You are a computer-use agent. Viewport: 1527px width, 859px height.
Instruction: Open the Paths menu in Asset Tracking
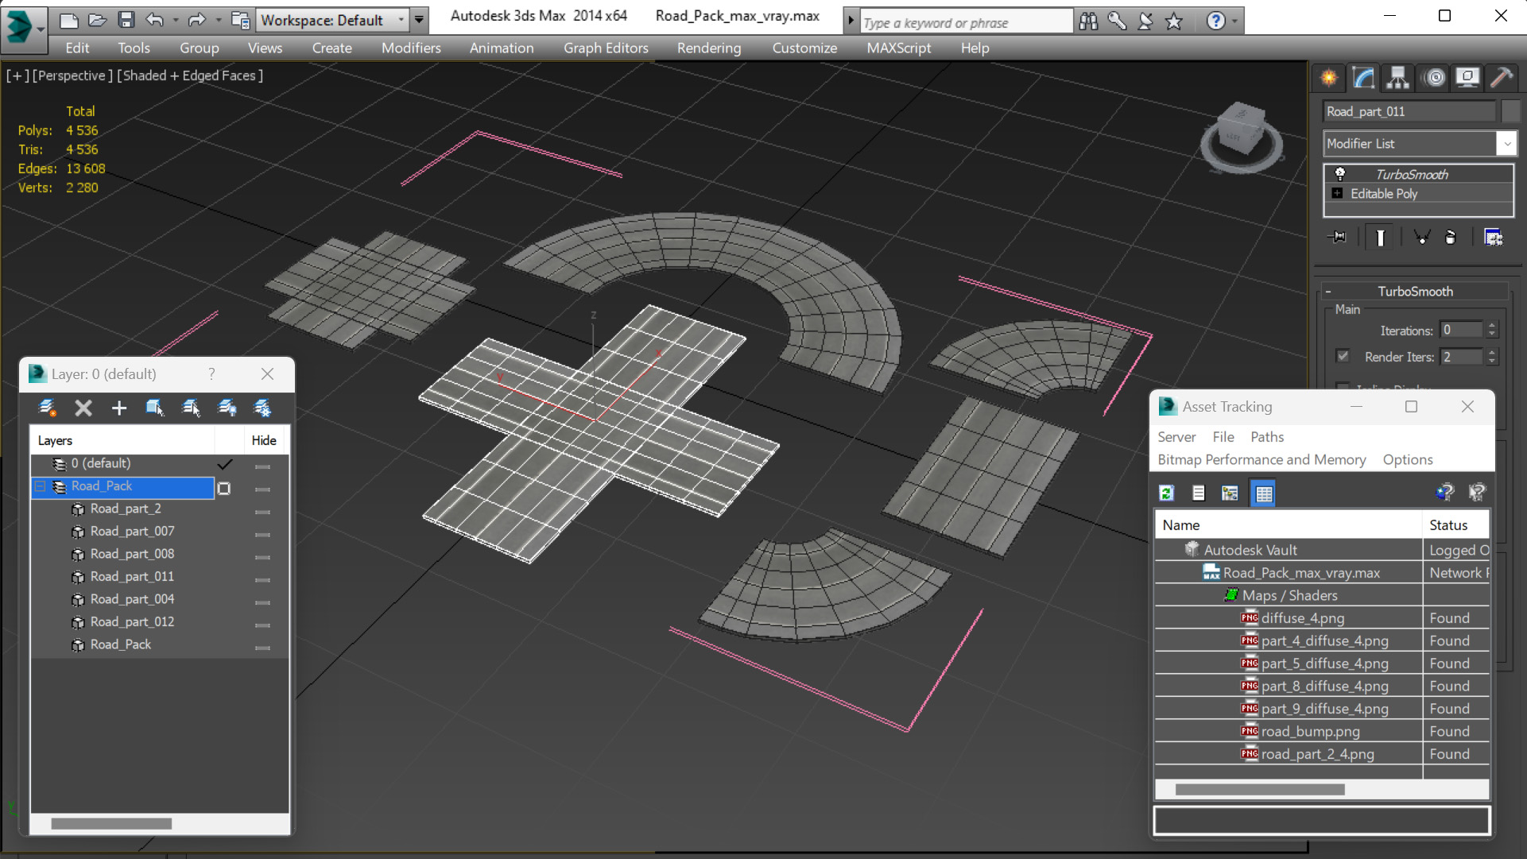[x=1266, y=437]
